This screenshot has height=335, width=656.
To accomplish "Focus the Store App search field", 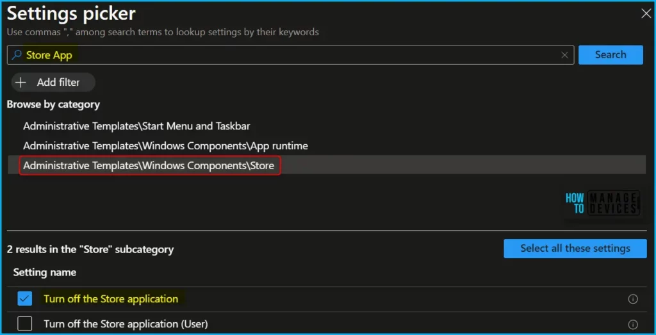I will pyautogui.click(x=289, y=55).
